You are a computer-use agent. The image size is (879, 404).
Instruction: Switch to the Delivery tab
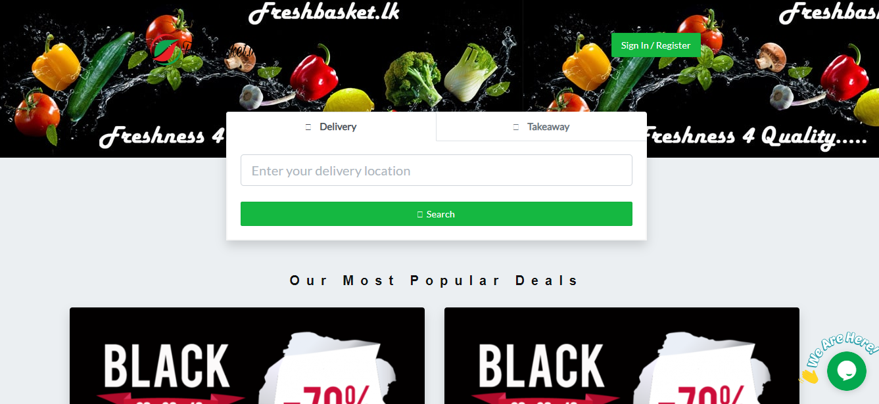pyautogui.click(x=331, y=126)
